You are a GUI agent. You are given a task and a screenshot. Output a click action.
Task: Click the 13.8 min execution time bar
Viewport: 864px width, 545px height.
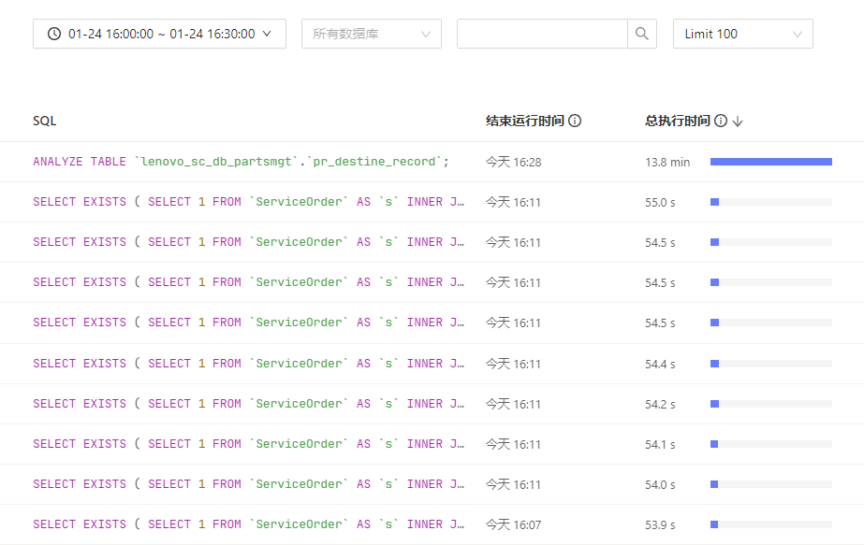(771, 162)
